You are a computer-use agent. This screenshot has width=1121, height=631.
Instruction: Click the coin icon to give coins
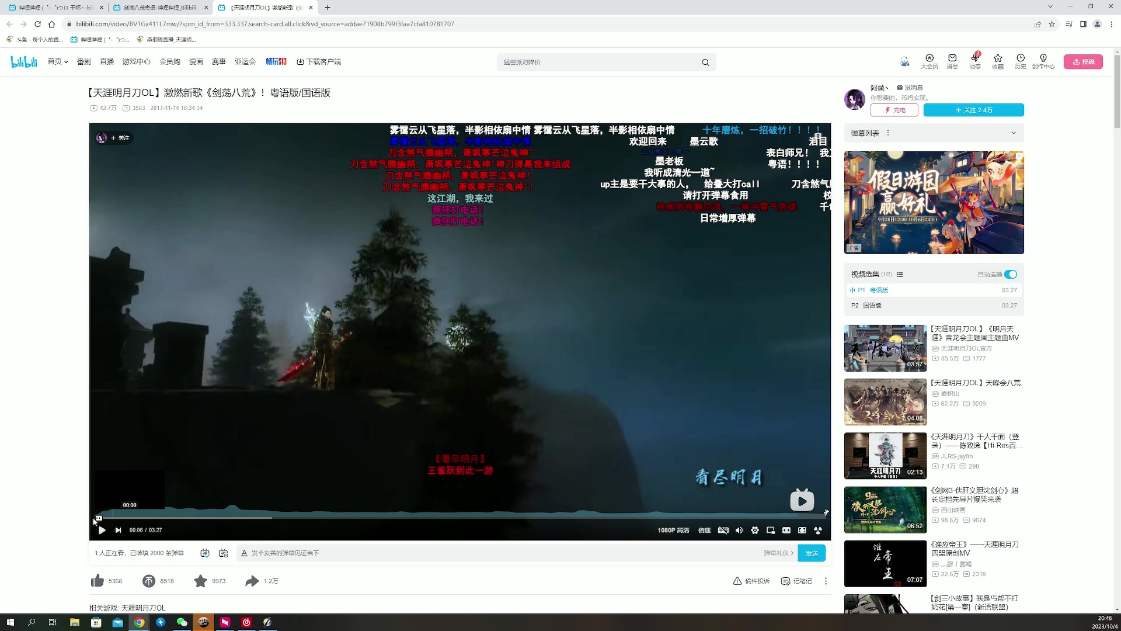click(148, 581)
